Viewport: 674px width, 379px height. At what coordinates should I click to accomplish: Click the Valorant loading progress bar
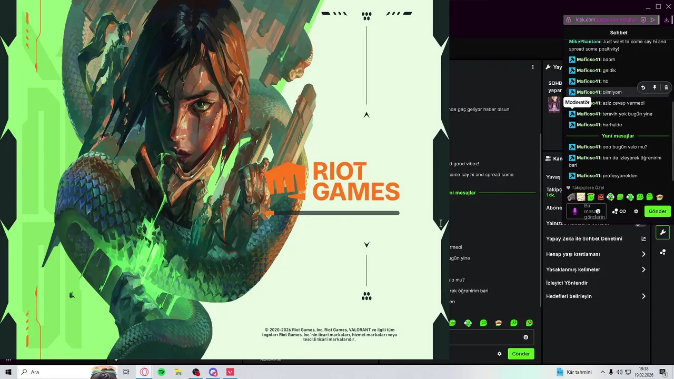click(x=331, y=213)
